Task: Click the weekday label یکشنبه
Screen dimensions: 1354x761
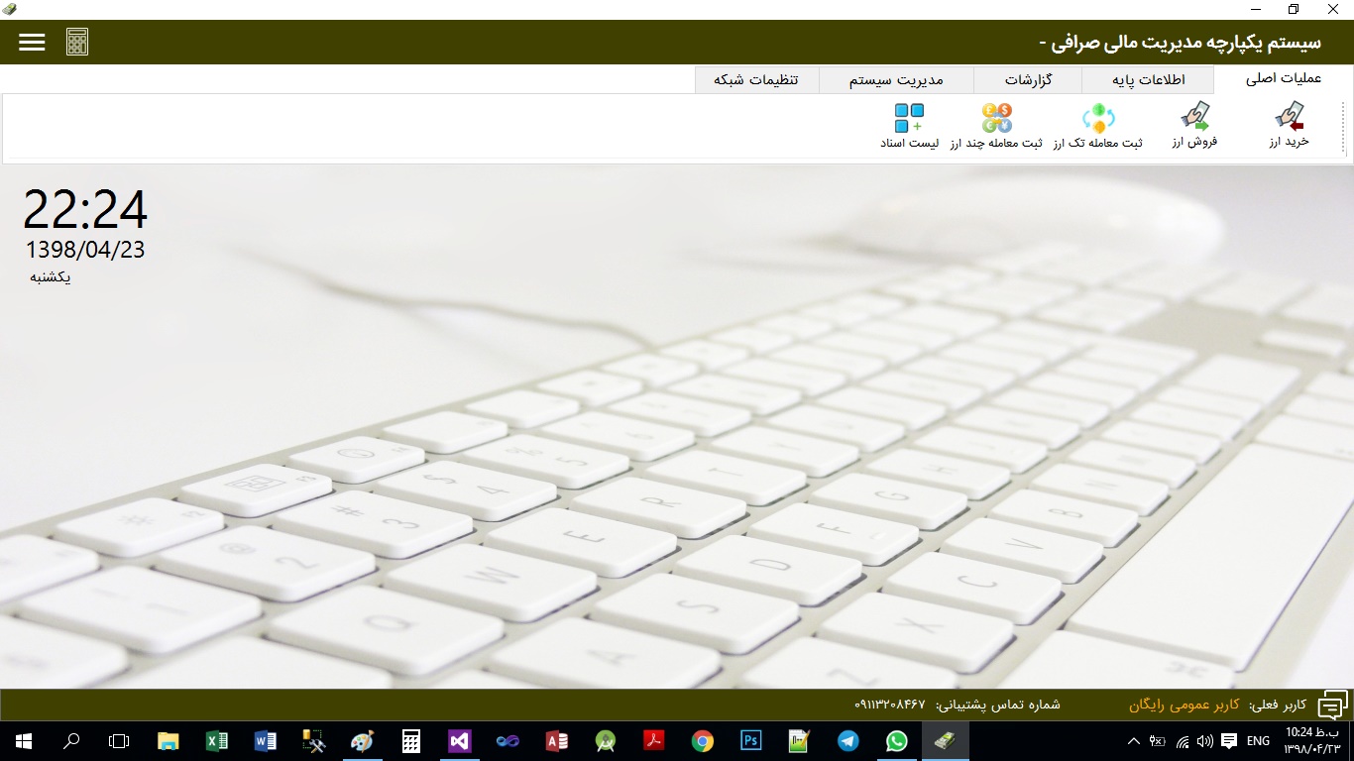Action: click(x=51, y=277)
